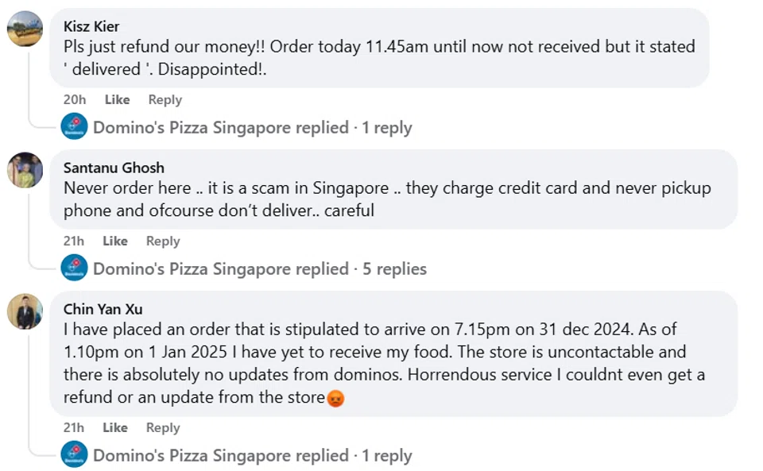Screen dimensions: 763x471
Task: Click Domino's logo under Chin Yan Xu's comment
Action: pos(75,455)
